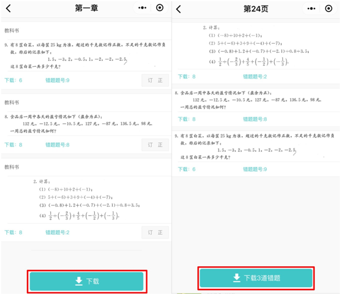The image size is (341, 295).
Task: Open more options menu on 第一章 screen
Action: click(x=142, y=8)
